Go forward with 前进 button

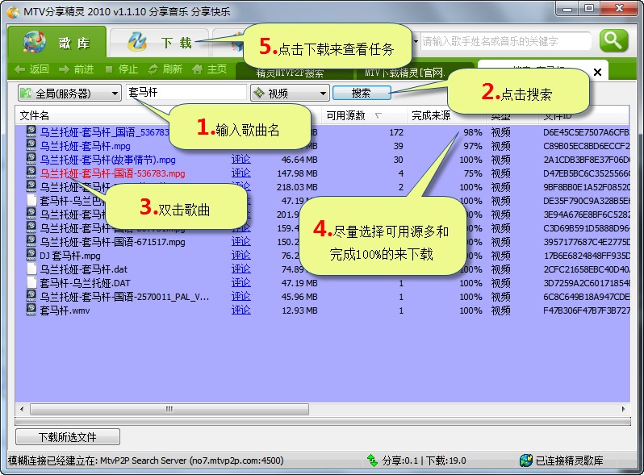(77, 69)
